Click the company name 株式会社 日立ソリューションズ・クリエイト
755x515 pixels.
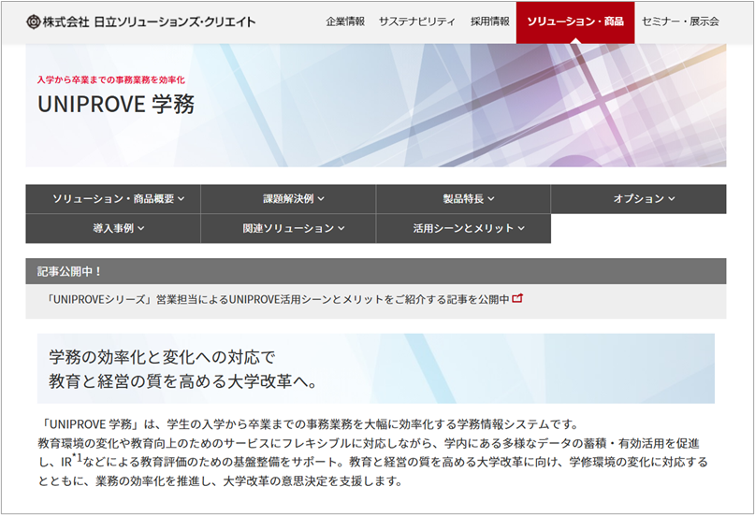click(150, 21)
